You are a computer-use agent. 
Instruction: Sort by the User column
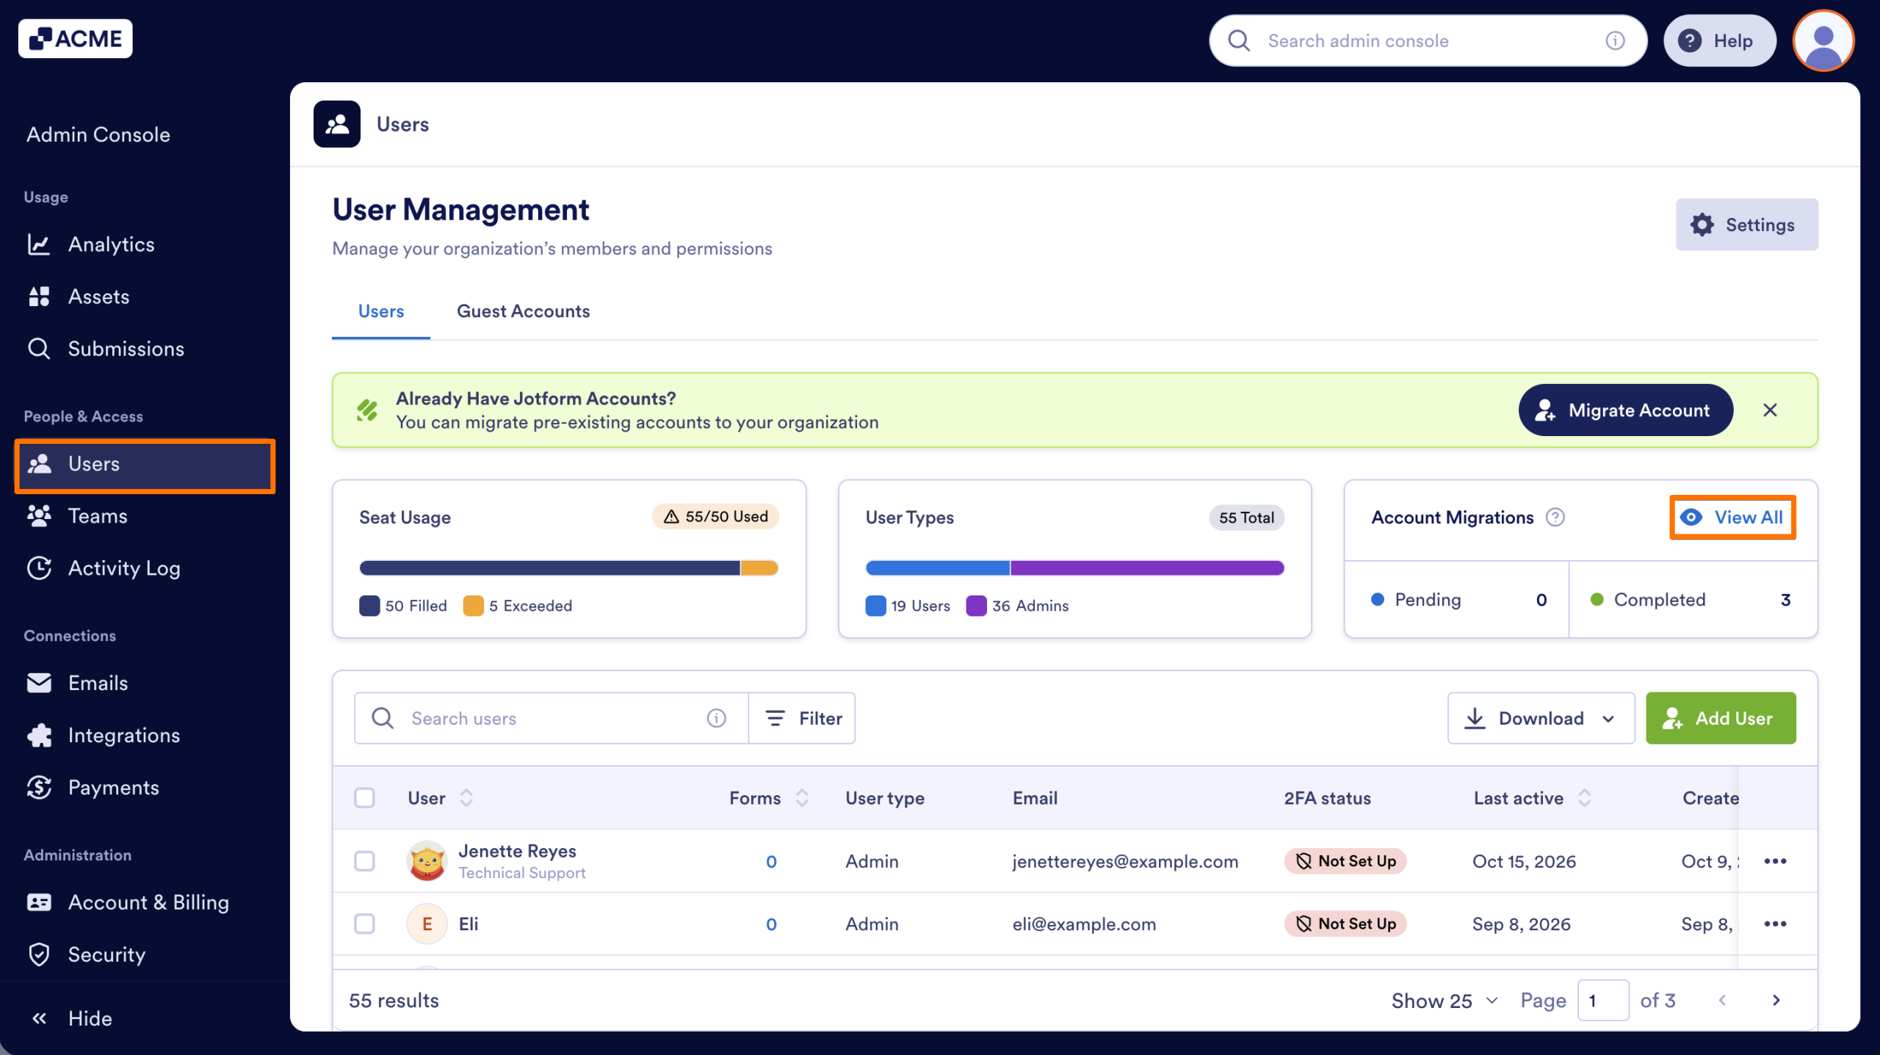(x=466, y=798)
